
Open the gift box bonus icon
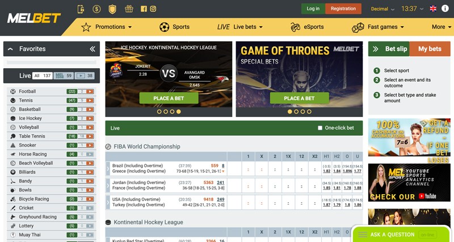point(129,9)
